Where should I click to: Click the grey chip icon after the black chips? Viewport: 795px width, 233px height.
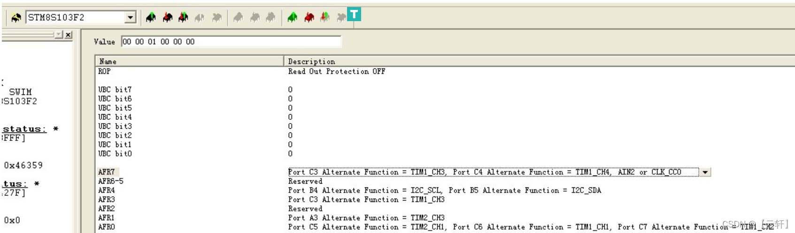[200, 18]
